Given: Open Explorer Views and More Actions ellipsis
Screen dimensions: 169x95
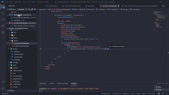Looking at the screenshot, I should pos(34,6).
